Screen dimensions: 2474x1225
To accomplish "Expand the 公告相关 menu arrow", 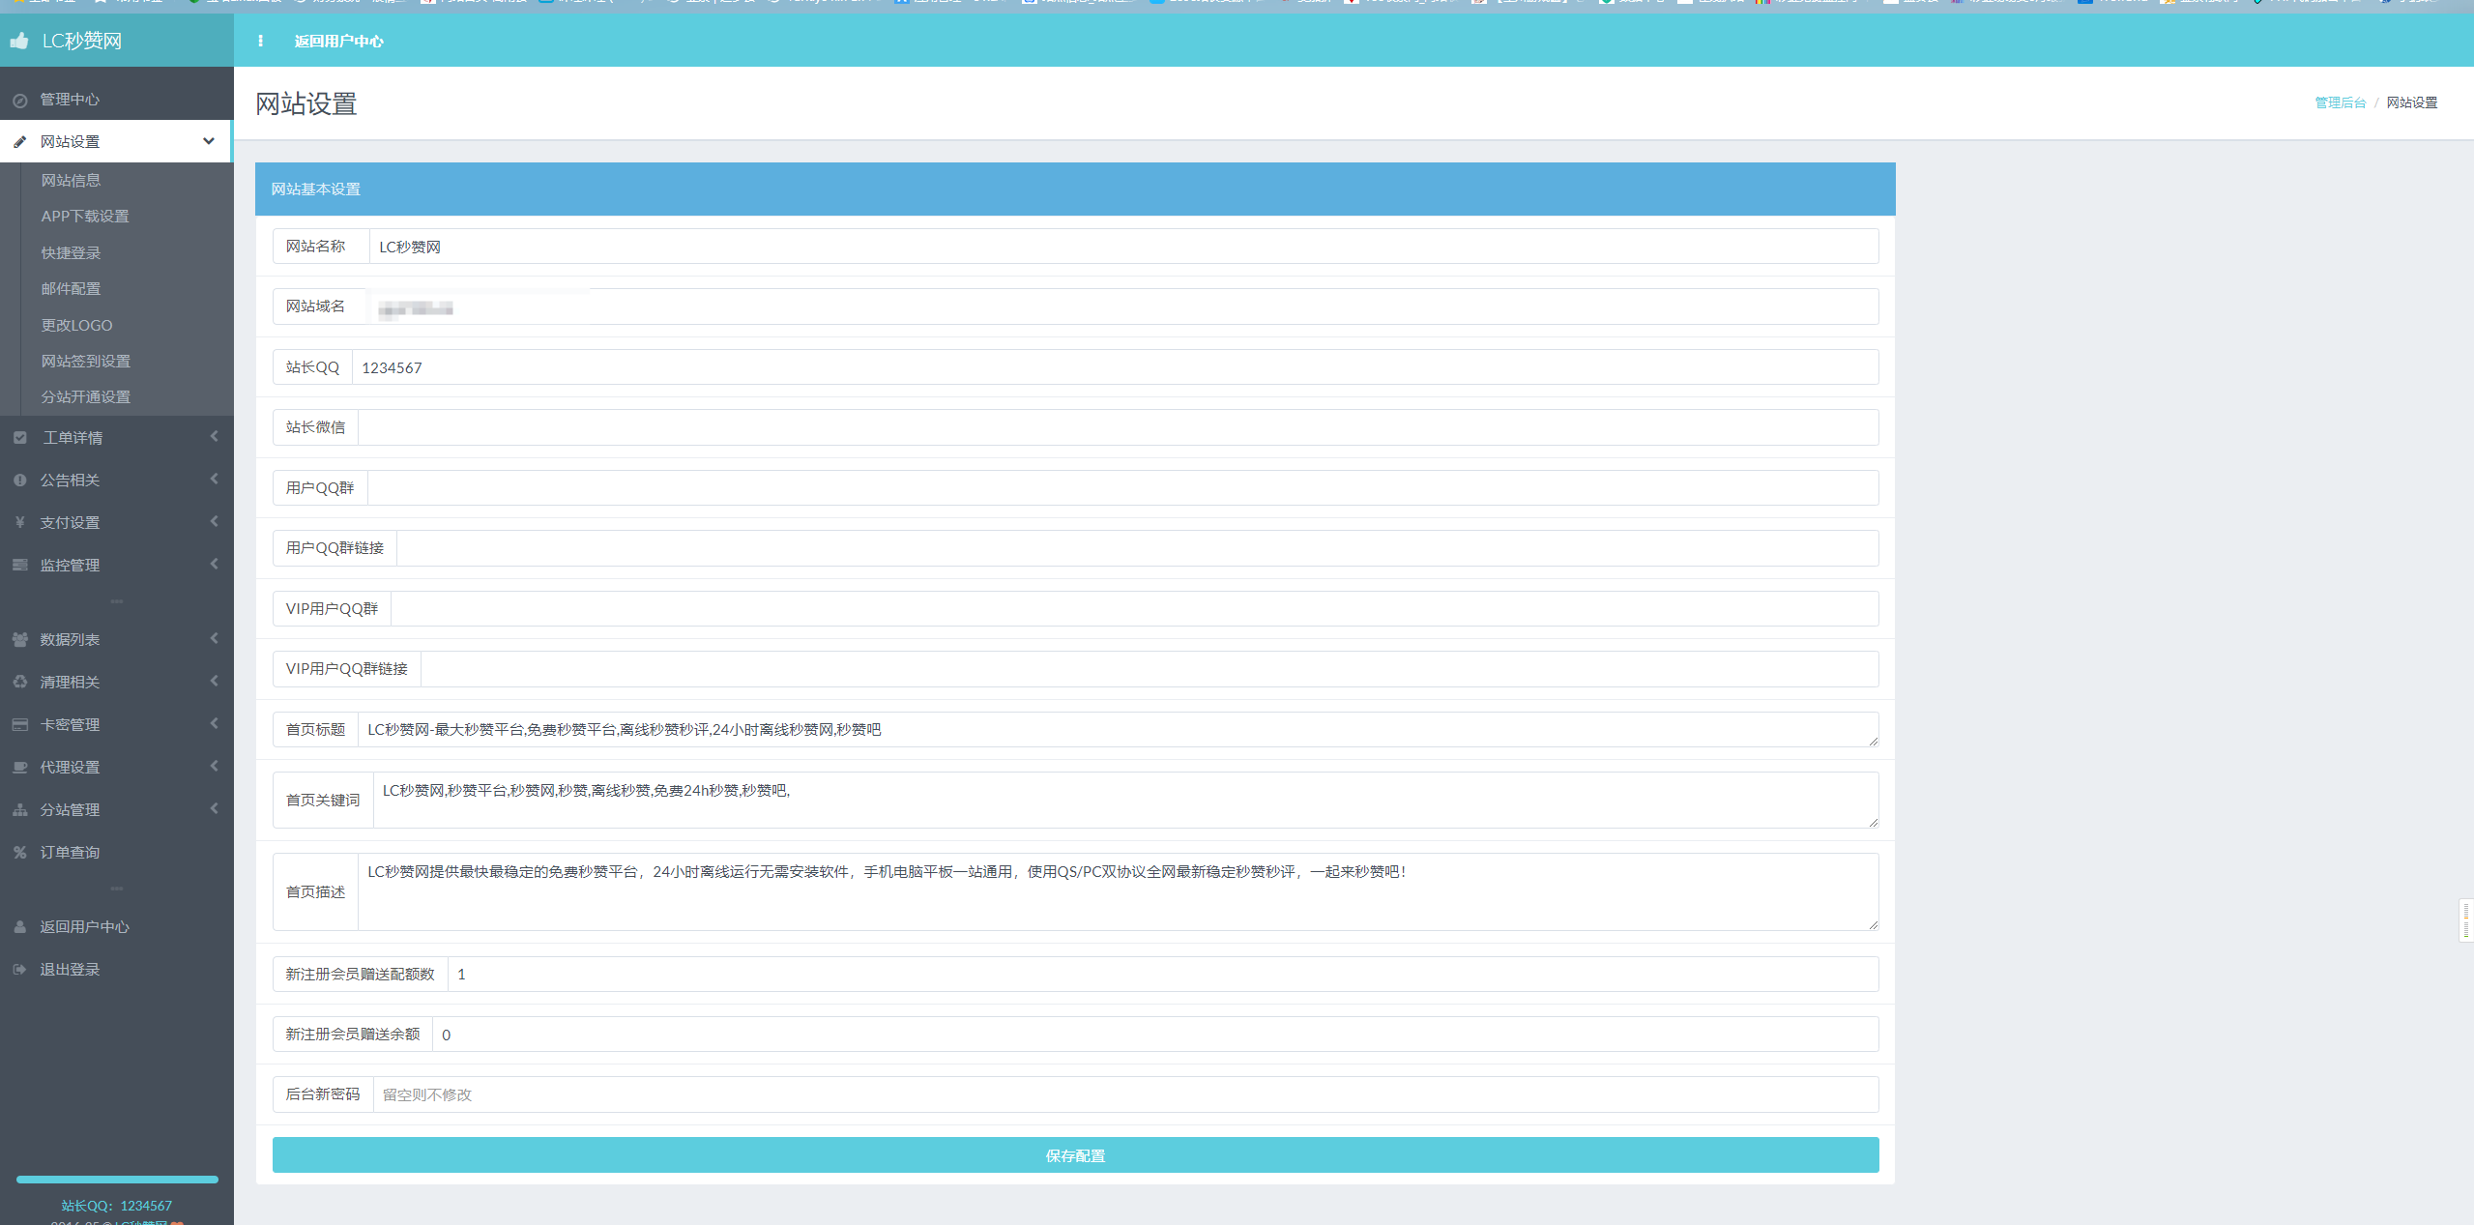I will [x=214, y=480].
